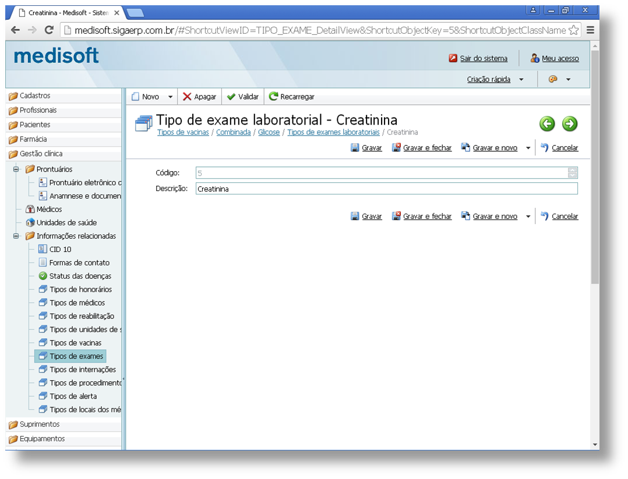Click the Criação rápida link
628x479 pixels.
(489, 79)
